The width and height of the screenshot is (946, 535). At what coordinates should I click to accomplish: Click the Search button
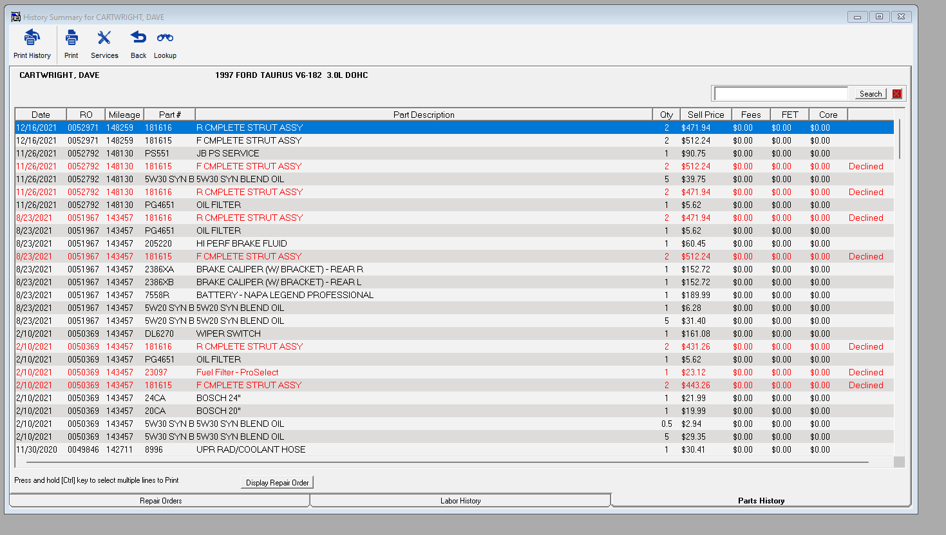[871, 94]
